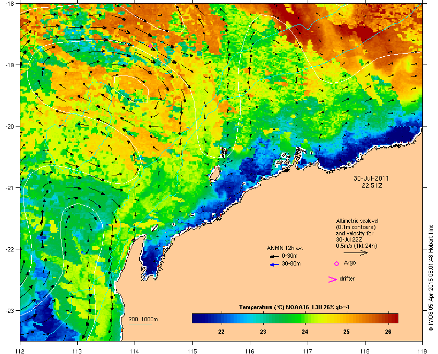Click the cyan isobath line legend sample

tap(140, 324)
